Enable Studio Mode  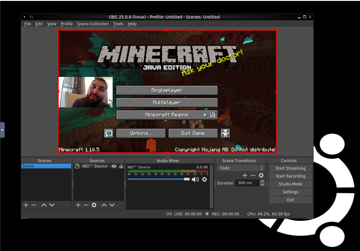291,184
